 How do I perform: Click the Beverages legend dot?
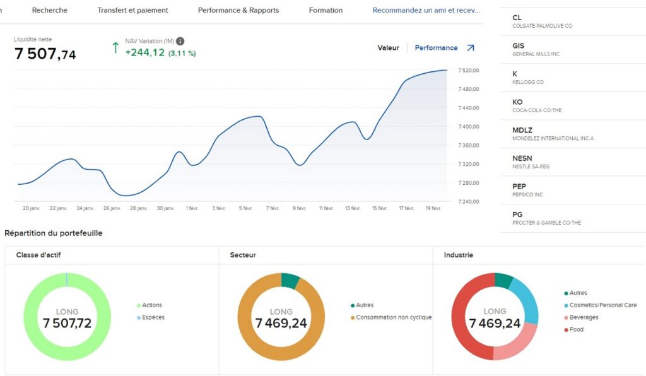(x=567, y=317)
